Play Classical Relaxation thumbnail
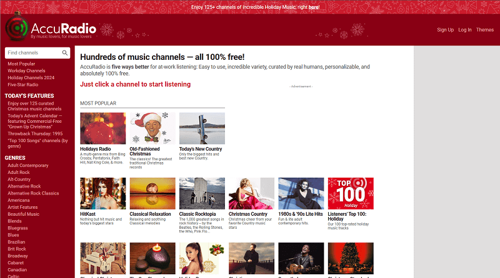This screenshot has height=278, width=500. pos(152,193)
